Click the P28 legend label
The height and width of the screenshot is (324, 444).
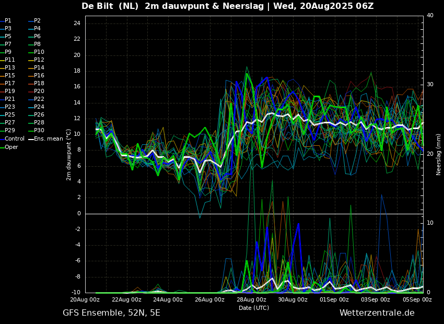pos(39,123)
